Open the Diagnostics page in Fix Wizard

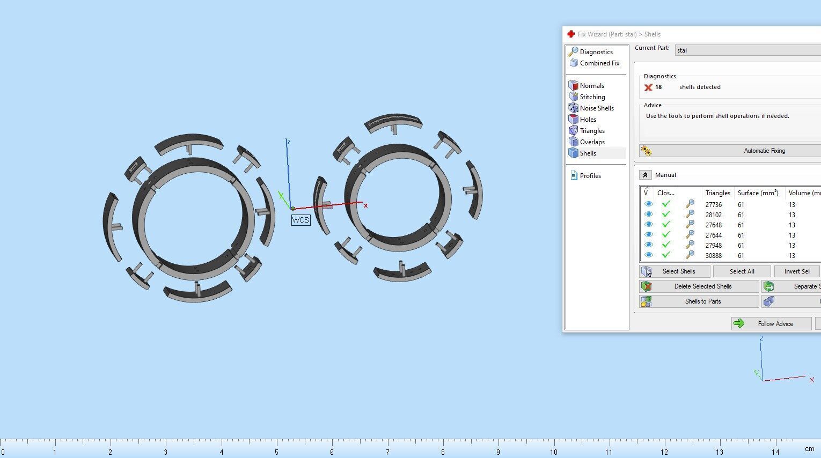[x=596, y=52]
